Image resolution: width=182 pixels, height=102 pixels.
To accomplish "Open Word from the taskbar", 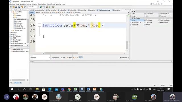I will (88, 89).
